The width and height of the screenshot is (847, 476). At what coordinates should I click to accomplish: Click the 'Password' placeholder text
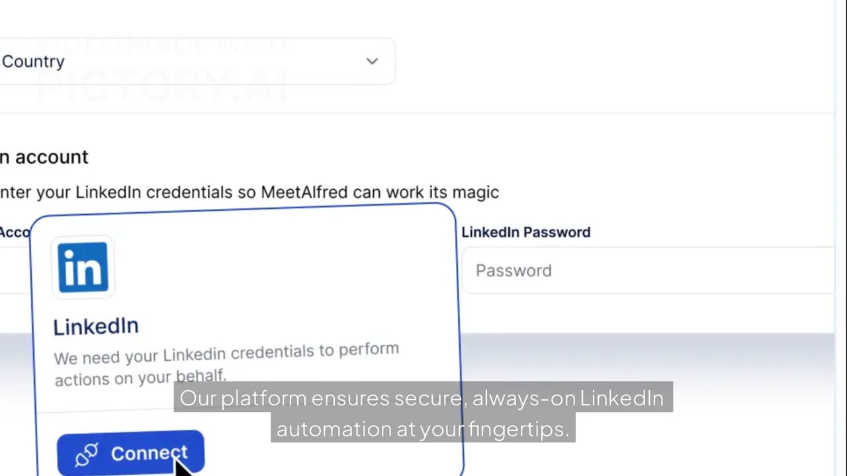513,270
